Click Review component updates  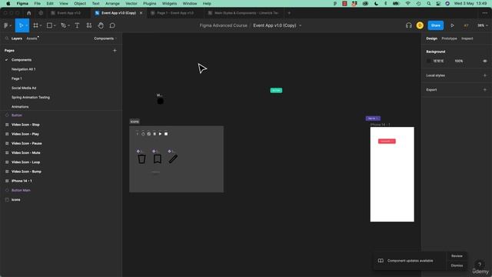pos(457,256)
